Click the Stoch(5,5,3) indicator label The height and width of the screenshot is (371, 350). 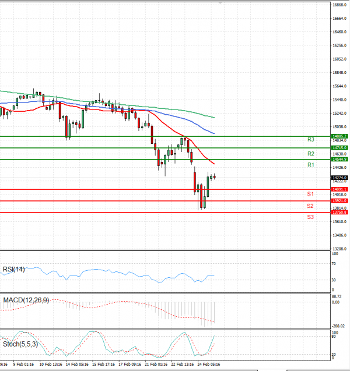[20, 344]
